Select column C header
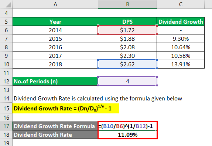212x146 pixels. point(181,4)
